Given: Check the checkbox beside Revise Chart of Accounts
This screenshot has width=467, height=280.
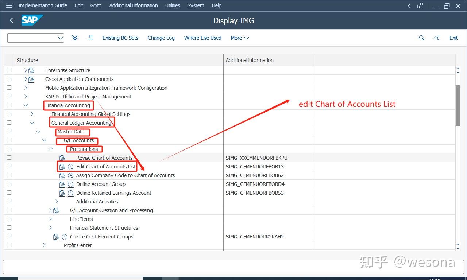Looking at the screenshot, I should (9, 157).
